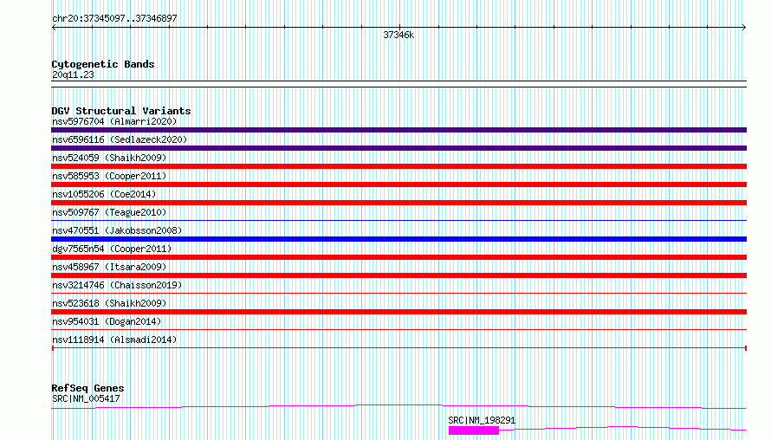
Task: Click the nsv509767 (Teague2010) variant label
Action: [109, 212]
